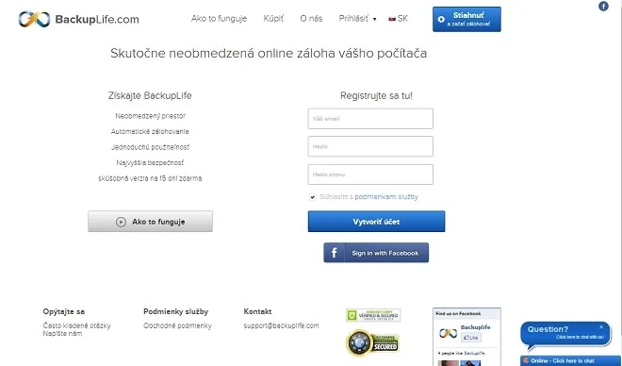Open Obchodné podmienky link
Screen dimensions: 622x366
pyautogui.click(x=177, y=325)
